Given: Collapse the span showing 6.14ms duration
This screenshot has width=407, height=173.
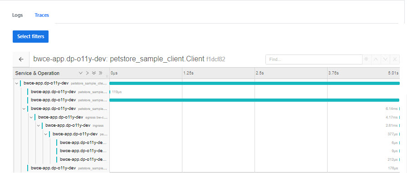Looking at the screenshot, I should pos(24,109).
